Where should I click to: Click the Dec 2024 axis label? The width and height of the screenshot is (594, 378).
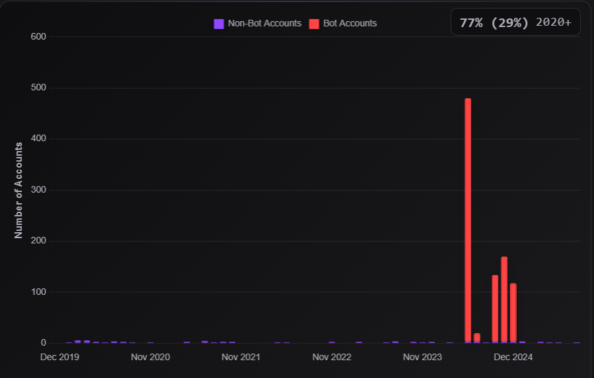point(513,357)
